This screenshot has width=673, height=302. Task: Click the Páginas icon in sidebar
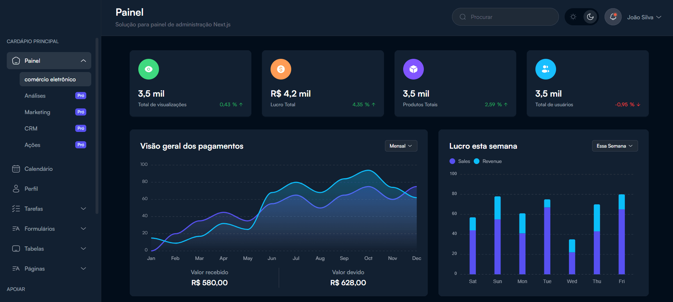[16, 268]
